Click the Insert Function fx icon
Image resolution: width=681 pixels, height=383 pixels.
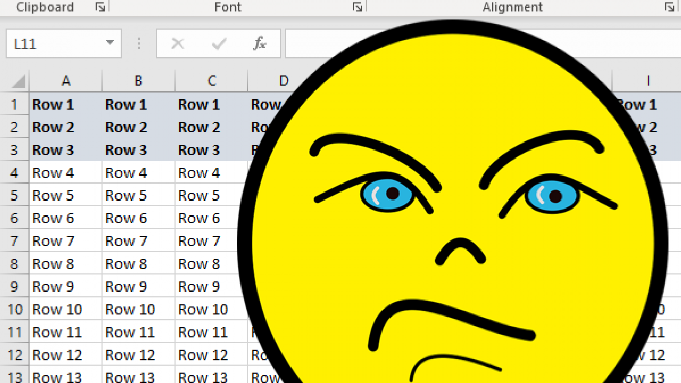coord(259,44)
